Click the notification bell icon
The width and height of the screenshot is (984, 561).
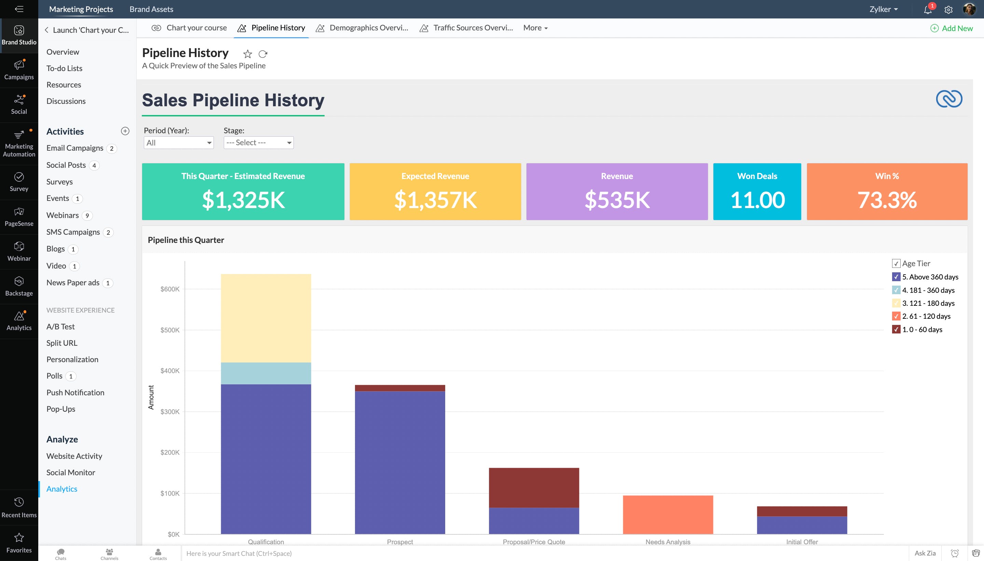click(x=928, y=10)
